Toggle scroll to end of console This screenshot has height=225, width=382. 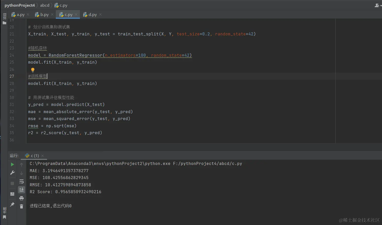[x=22, y=190]
